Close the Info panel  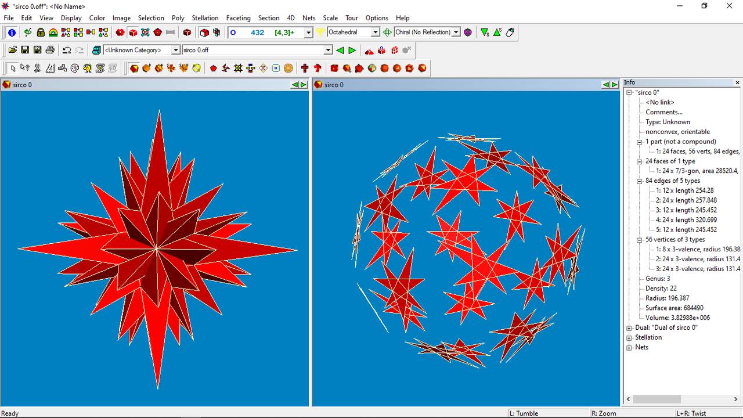tap(738, 83)
